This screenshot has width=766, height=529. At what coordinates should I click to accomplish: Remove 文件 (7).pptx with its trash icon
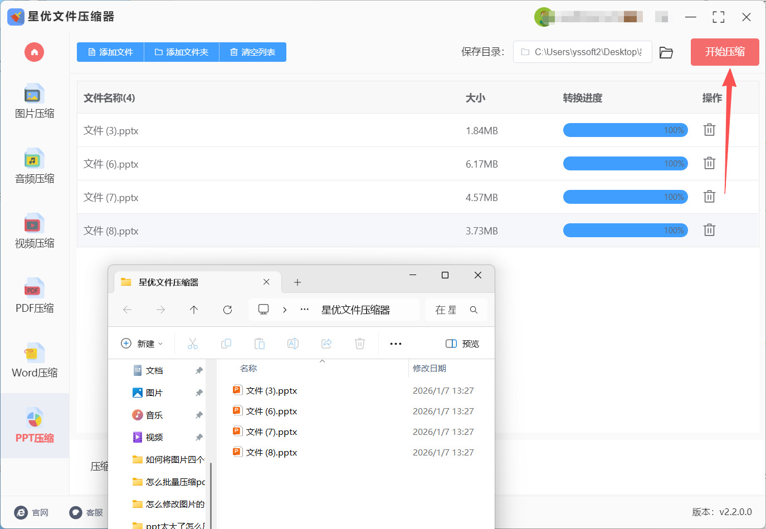coord(709,197)
